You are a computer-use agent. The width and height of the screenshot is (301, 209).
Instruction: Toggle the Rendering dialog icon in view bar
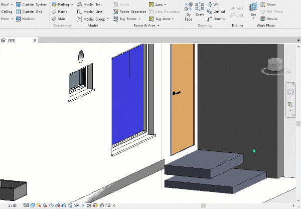[51, 205]
